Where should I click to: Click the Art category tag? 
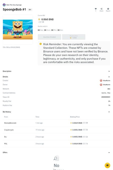(30, 10)
